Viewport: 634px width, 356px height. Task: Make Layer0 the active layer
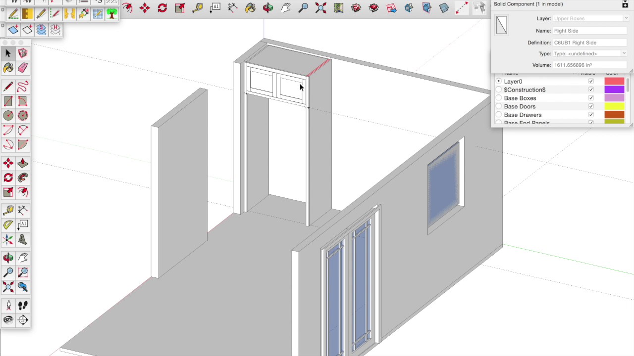pyautogui.click(x=499, y=81)
